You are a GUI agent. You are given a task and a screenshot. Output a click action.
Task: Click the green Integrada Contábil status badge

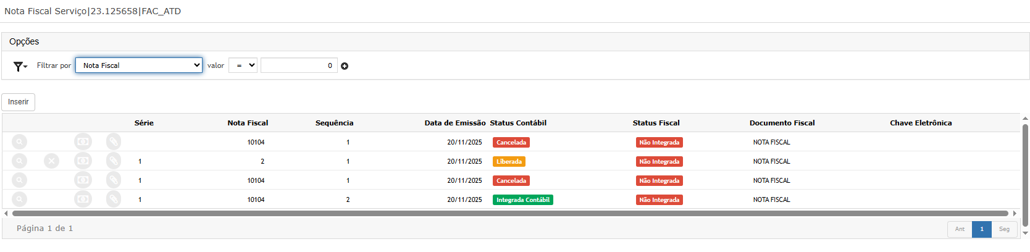click(522, 200)
